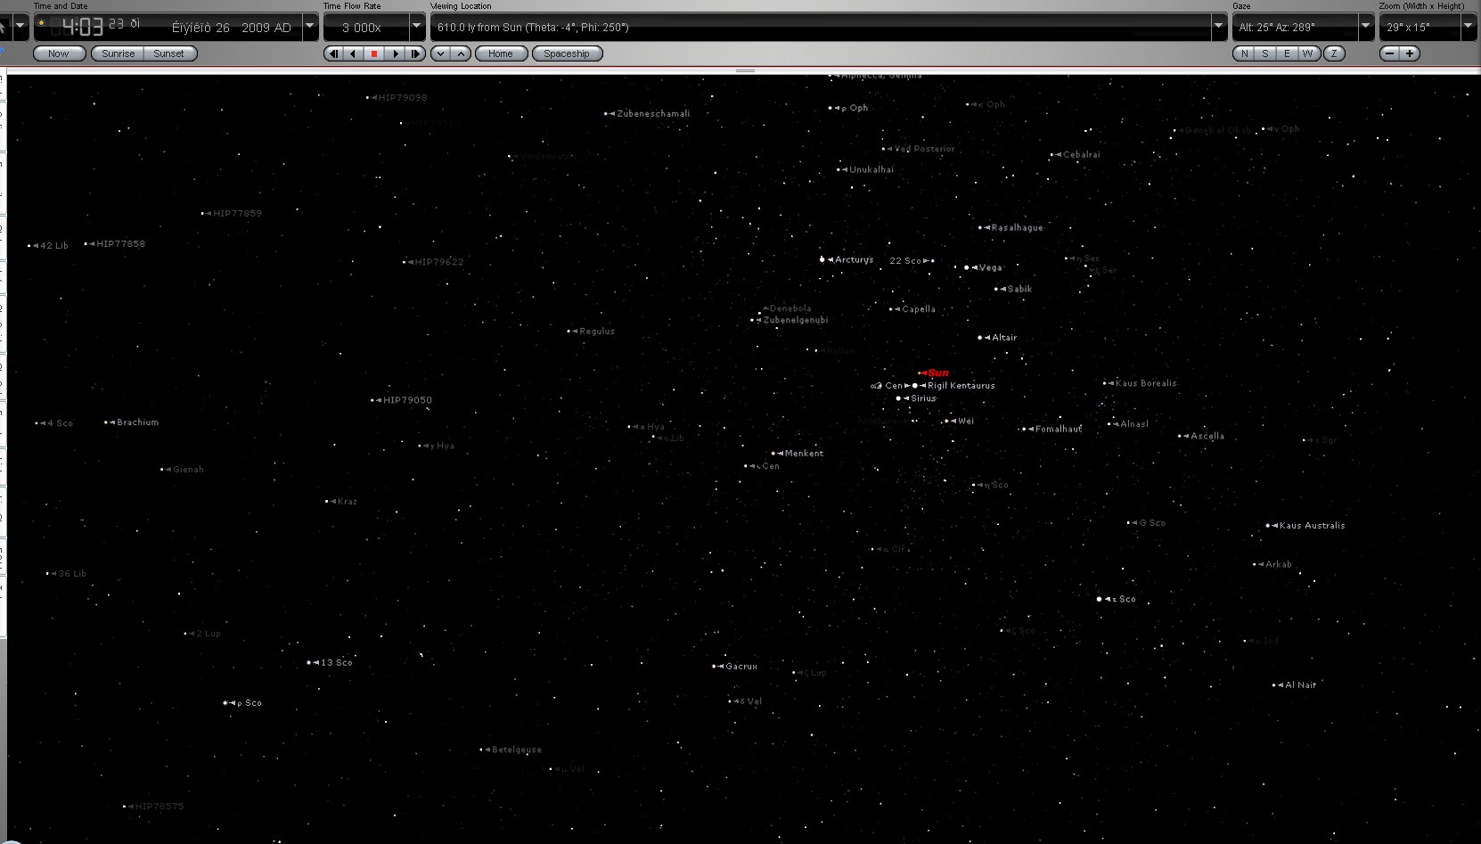Run time backward

tap(354, 53)
